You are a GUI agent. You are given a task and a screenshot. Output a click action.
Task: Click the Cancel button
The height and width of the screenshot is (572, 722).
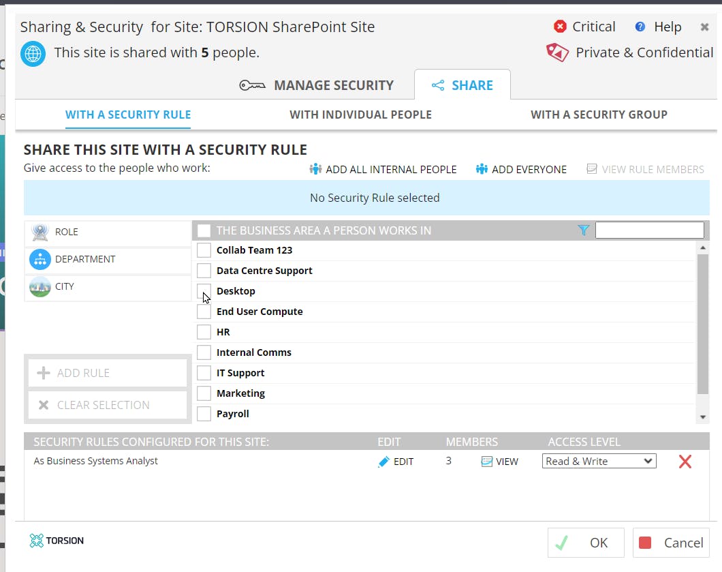coord(671,543)
